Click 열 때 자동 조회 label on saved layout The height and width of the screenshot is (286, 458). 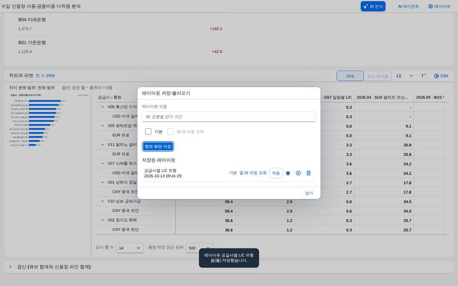coord(253,173)
